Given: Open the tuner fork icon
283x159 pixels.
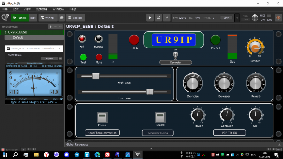Looking at the screenshot, I should click(x=167, y=18).
